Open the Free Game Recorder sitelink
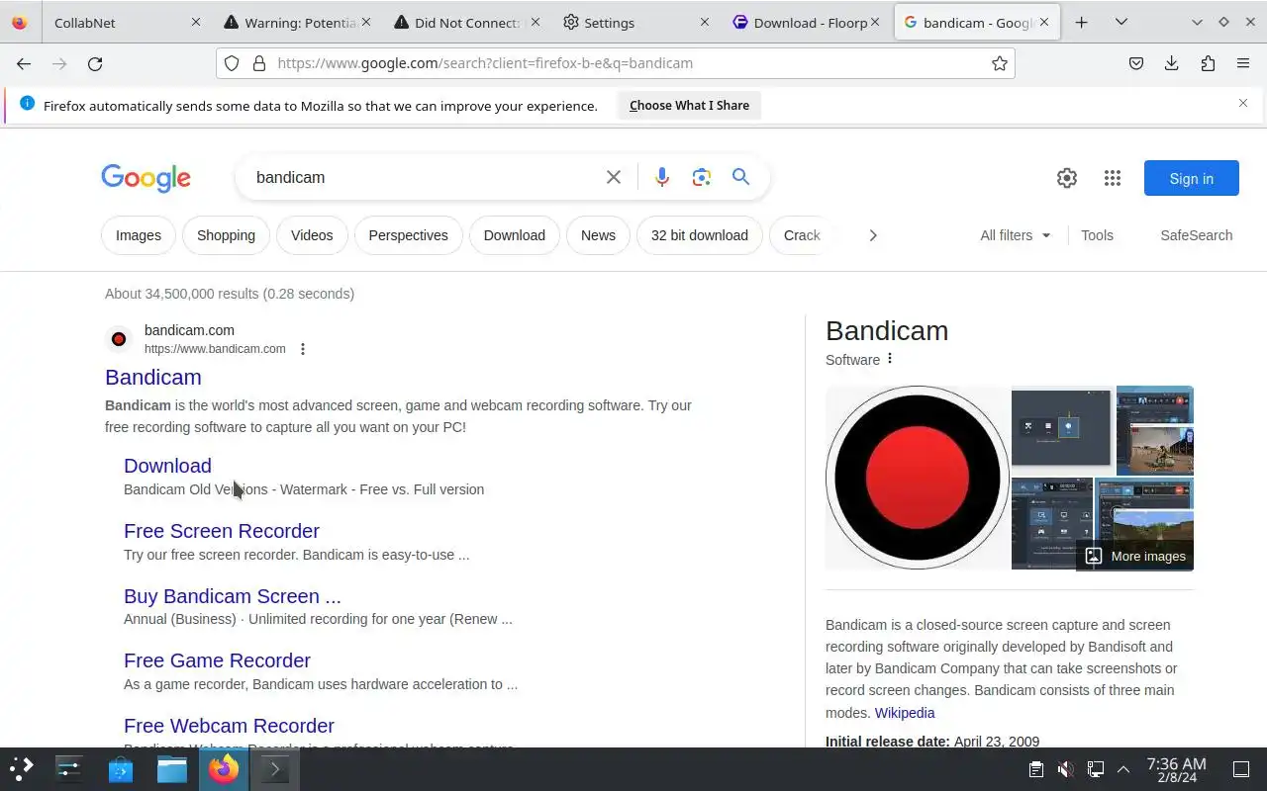The image size is (1267, 791). tap(217, 660)
